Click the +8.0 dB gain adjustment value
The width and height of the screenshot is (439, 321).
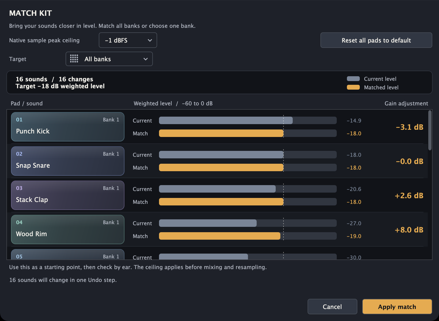(x=409, y=230)
